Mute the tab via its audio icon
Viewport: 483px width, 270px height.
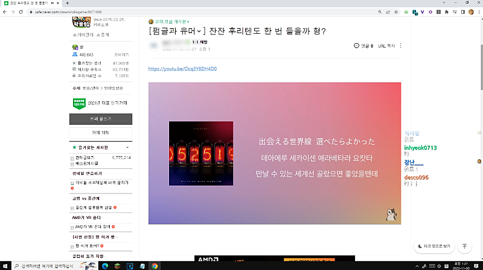53,3
